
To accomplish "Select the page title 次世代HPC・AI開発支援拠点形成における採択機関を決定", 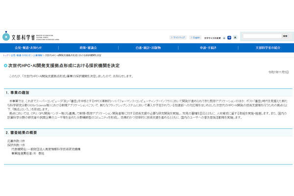I will [64, 66].
